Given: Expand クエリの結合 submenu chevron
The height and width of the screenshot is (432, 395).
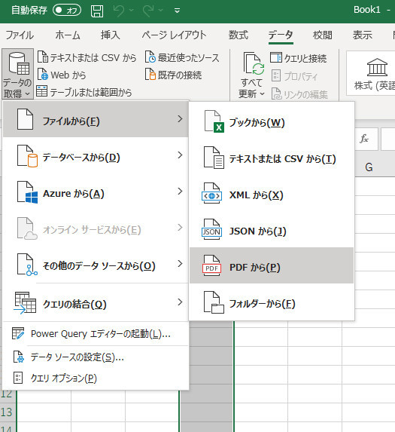Looking at the screenshot, I should click(x=180, y=302).
